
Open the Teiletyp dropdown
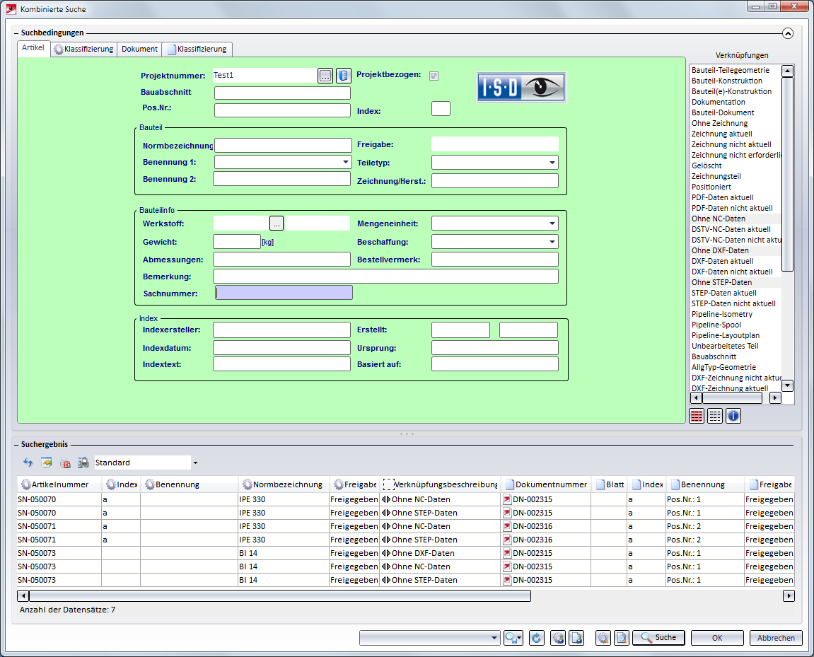[x=552, y=163]
